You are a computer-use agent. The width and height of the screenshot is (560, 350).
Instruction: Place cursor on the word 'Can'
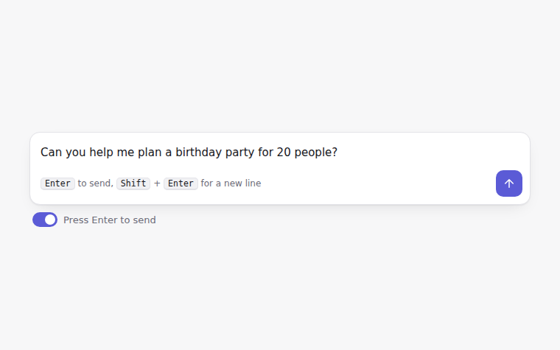pos(51,152)
